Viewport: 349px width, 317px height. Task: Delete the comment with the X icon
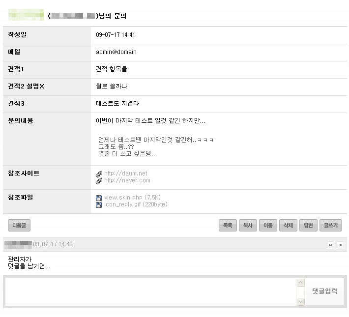click(x=340, y=245)
